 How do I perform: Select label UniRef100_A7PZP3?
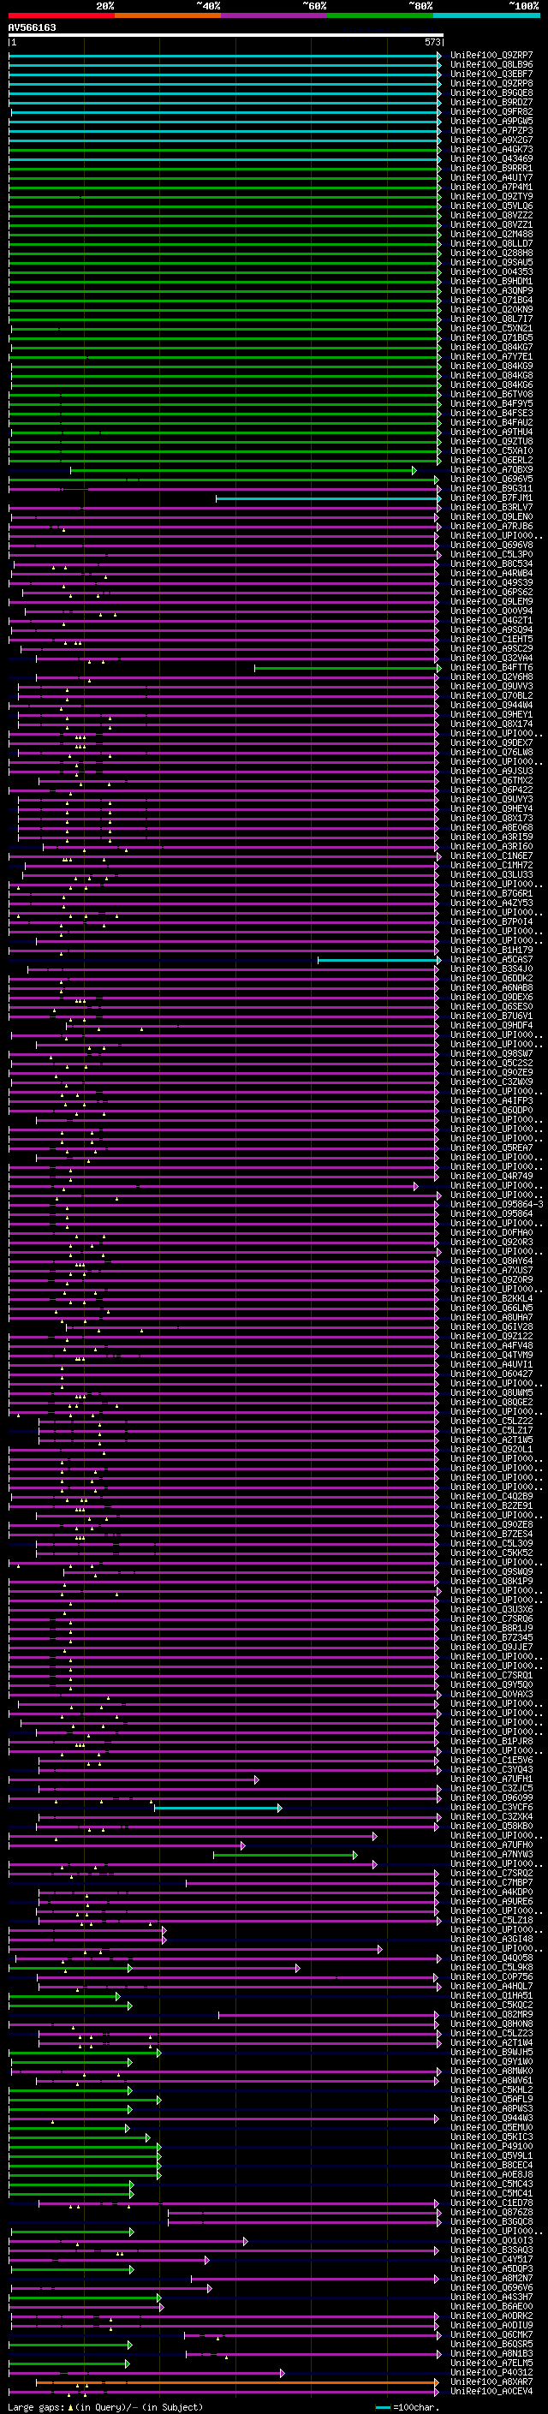[x=491, y=130]
